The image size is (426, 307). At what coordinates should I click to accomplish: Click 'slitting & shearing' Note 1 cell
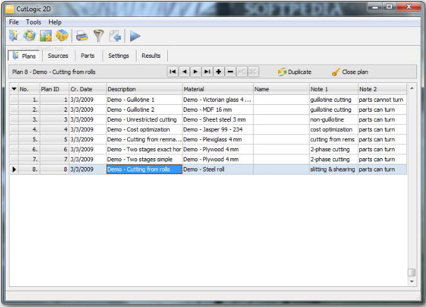coord(334,170)
